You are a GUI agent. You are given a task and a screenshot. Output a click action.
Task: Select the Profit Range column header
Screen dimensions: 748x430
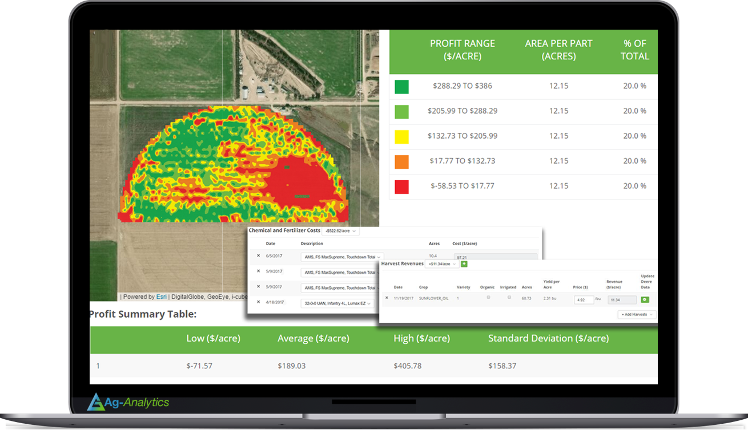(x=462, y=50)
